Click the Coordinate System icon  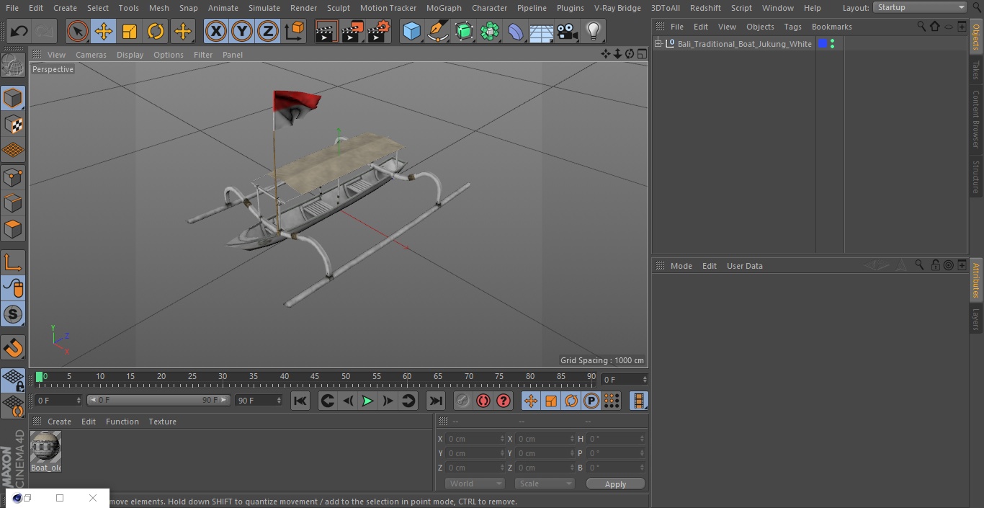(295, 31)
